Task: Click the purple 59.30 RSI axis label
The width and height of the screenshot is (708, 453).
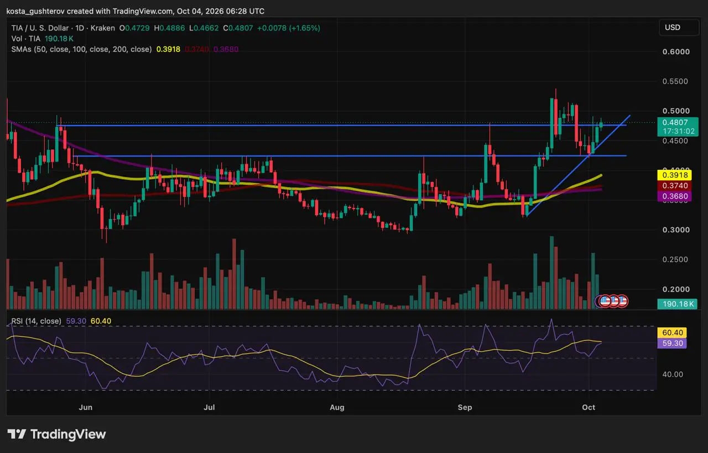Action: [x=672, y=343]
